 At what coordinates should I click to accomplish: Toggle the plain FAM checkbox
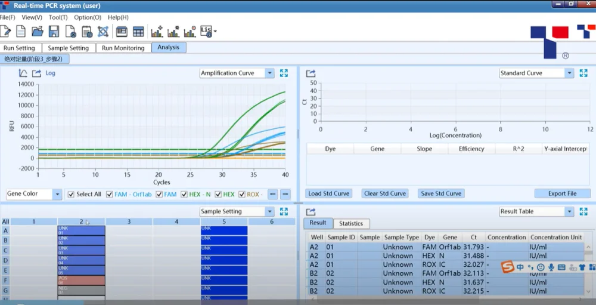[x=159, y=194]
